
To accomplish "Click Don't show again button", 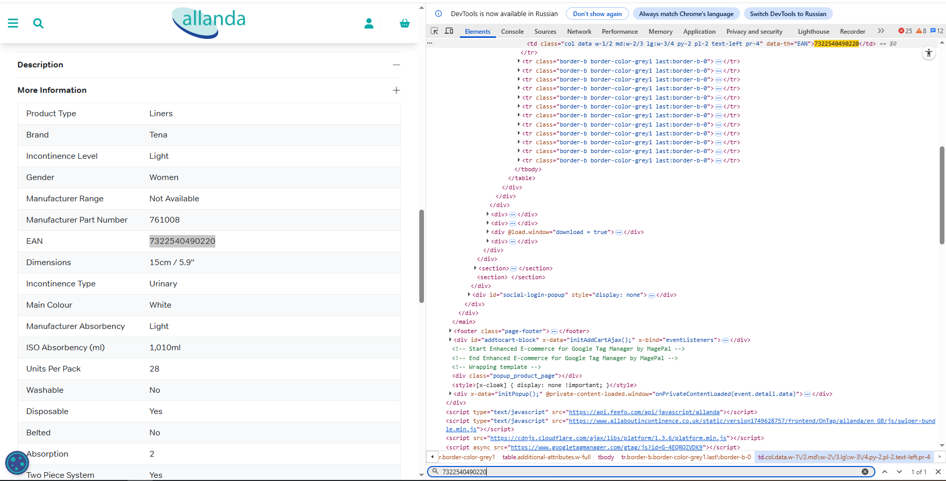I will (597, 14).
